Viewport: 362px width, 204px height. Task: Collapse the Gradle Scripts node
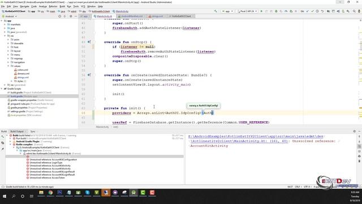(2, 88)
